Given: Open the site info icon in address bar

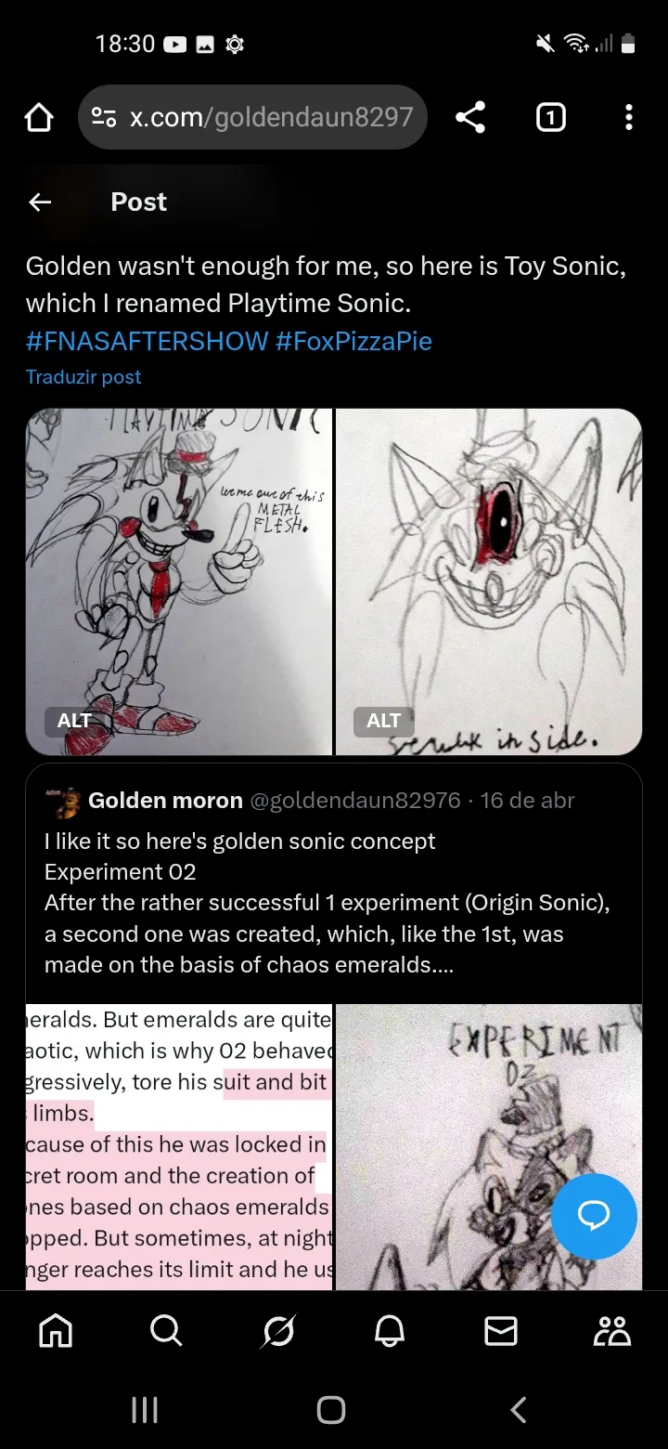Looking at the screenshot, I should click(x=103, y=117).
